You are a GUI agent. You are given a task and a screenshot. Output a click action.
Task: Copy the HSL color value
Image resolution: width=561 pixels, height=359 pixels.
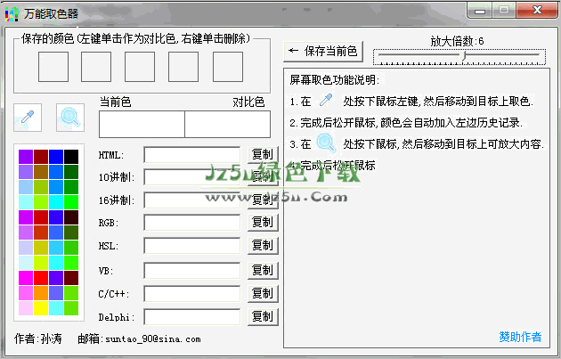[262, 245]
